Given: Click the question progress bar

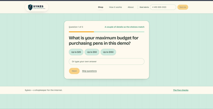Looking at the screenshot, I should (106, 32).
